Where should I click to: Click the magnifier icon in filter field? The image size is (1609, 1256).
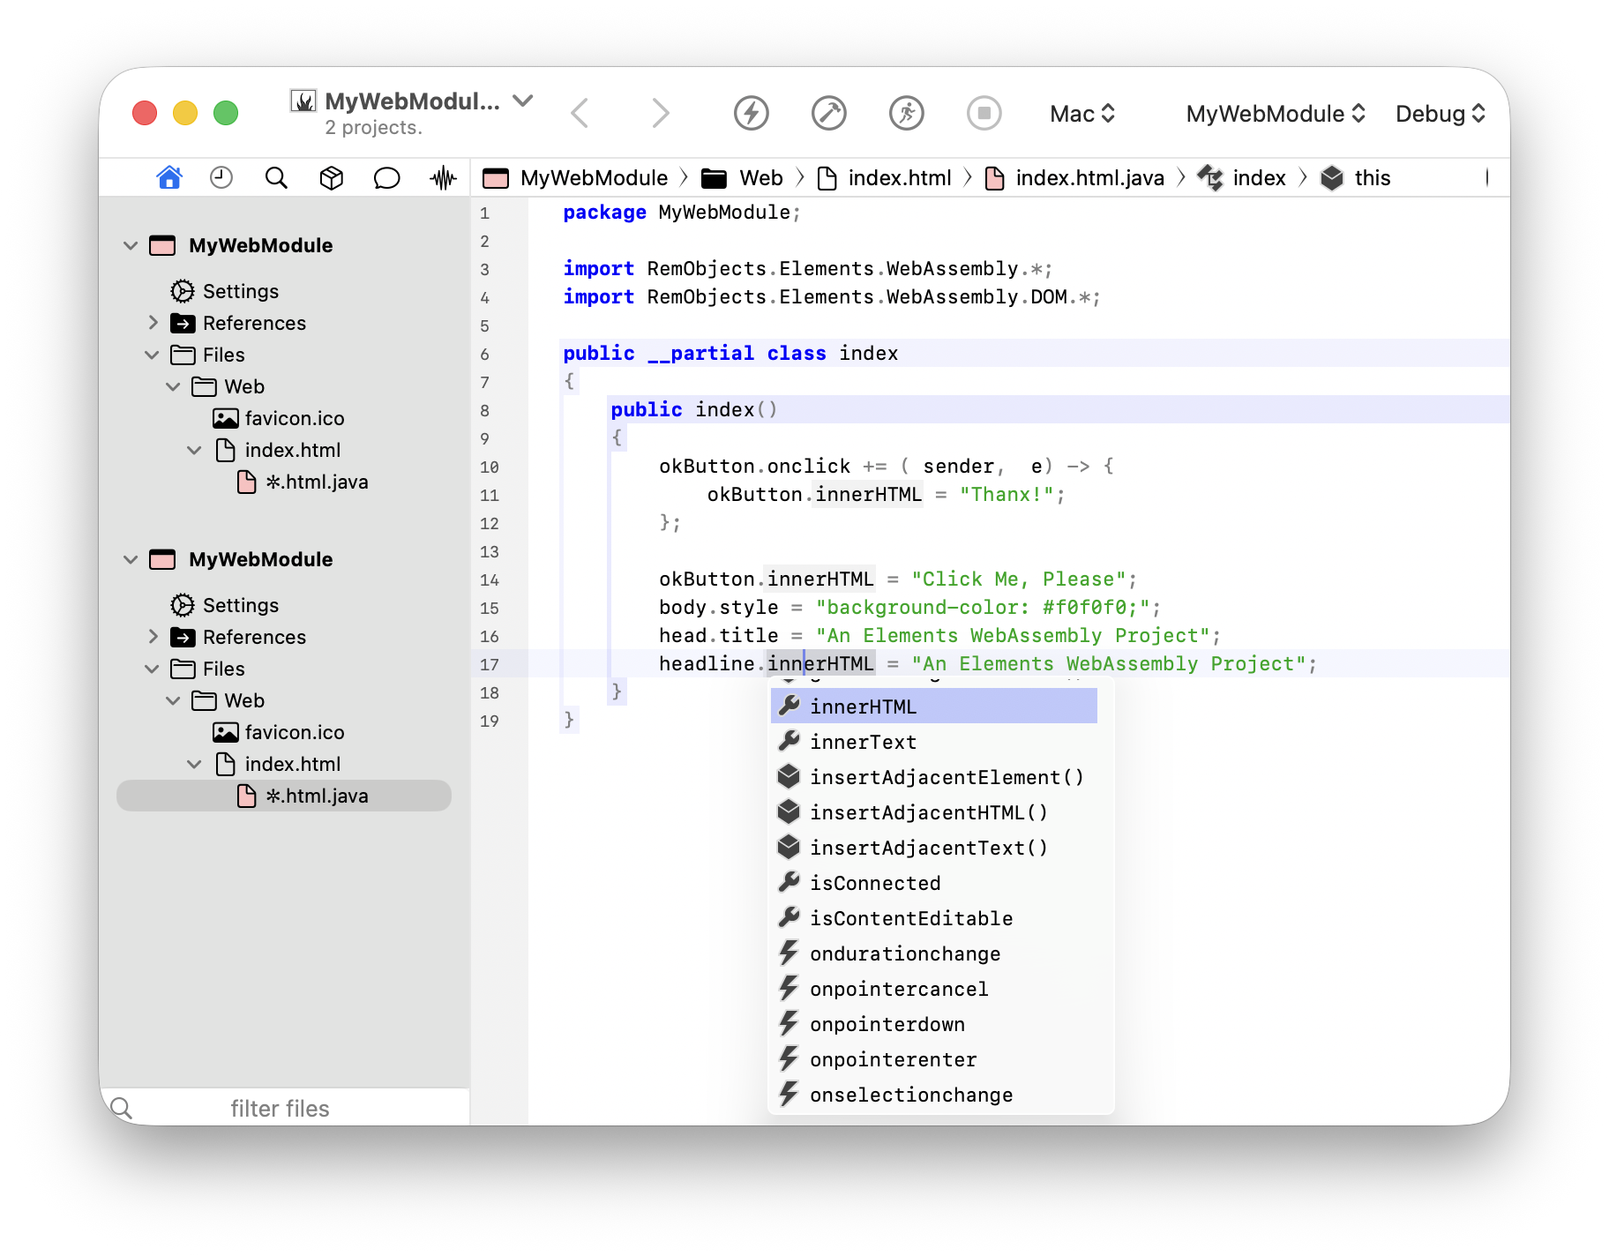[x=122, y=1108]
